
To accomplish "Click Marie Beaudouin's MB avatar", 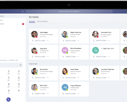I will coord(65,50).
